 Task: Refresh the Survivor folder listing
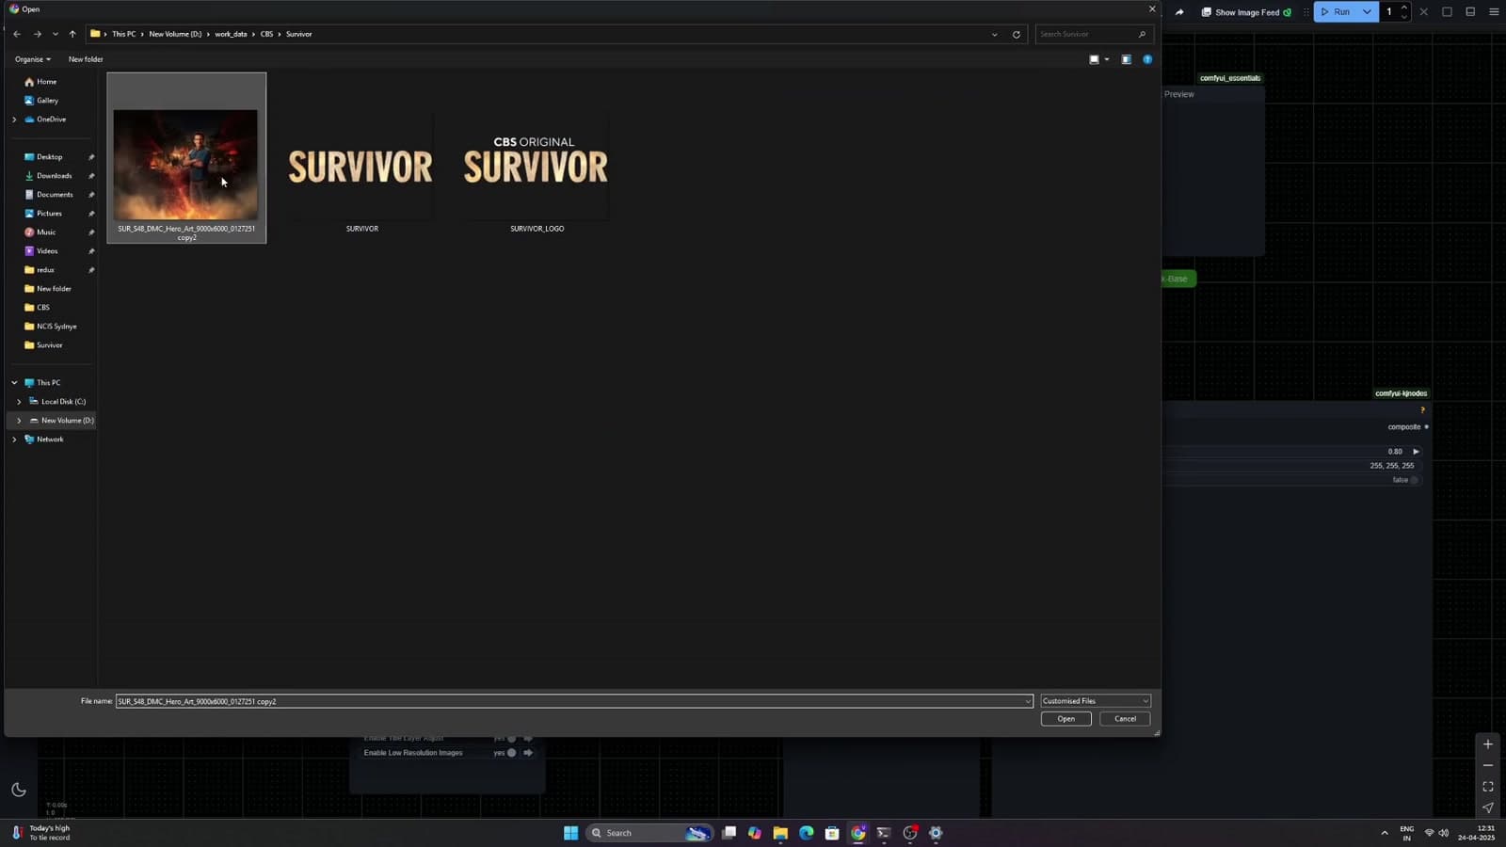tap(1017, 34)
